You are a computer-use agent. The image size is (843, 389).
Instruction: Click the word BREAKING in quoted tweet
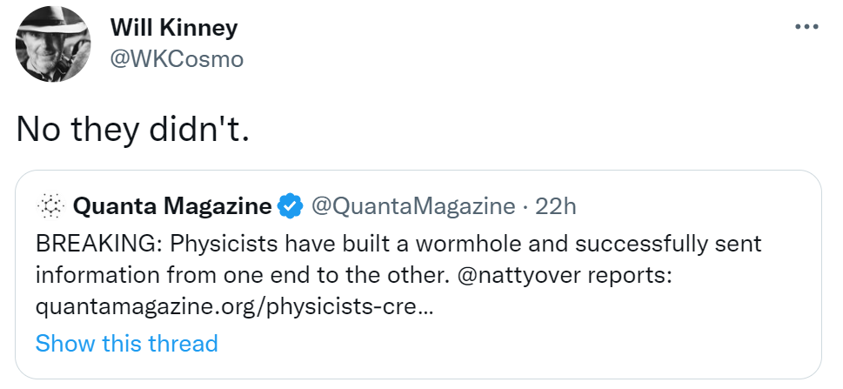[x=97, y=243]
